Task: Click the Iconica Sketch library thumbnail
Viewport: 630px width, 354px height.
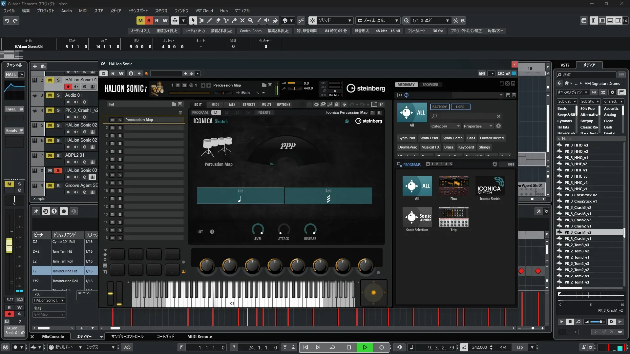Action: [x=490, y=186]
